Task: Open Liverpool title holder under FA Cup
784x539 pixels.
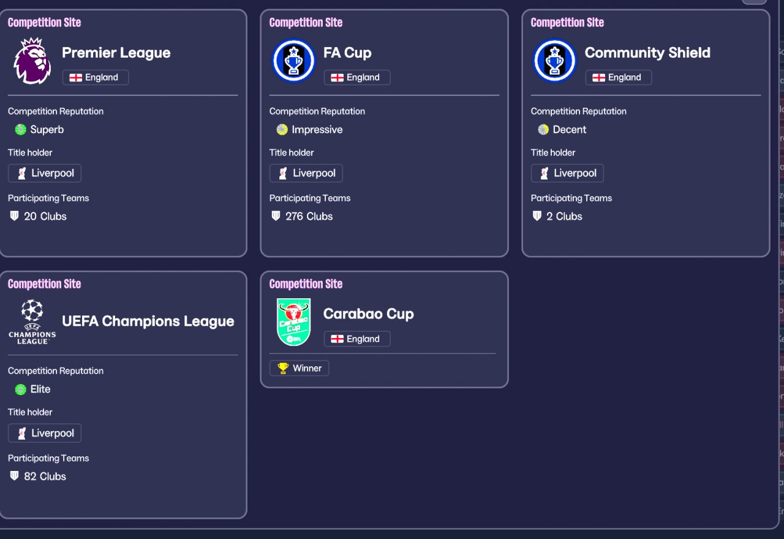Action: (x=306, y=173)
